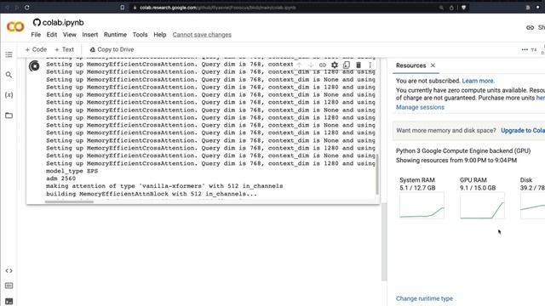Click 'building MemoryEfficientAttnBlock' output line
The image size is (545, 306).
click(152, 194)
